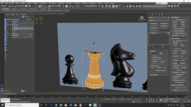Viewport: 191px width, 107px height.
Task: Select Element sub-object level icon
Action: [x=163, y=53]
